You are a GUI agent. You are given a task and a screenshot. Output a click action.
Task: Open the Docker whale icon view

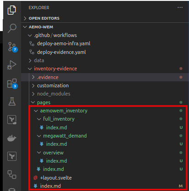coord(12,138)
